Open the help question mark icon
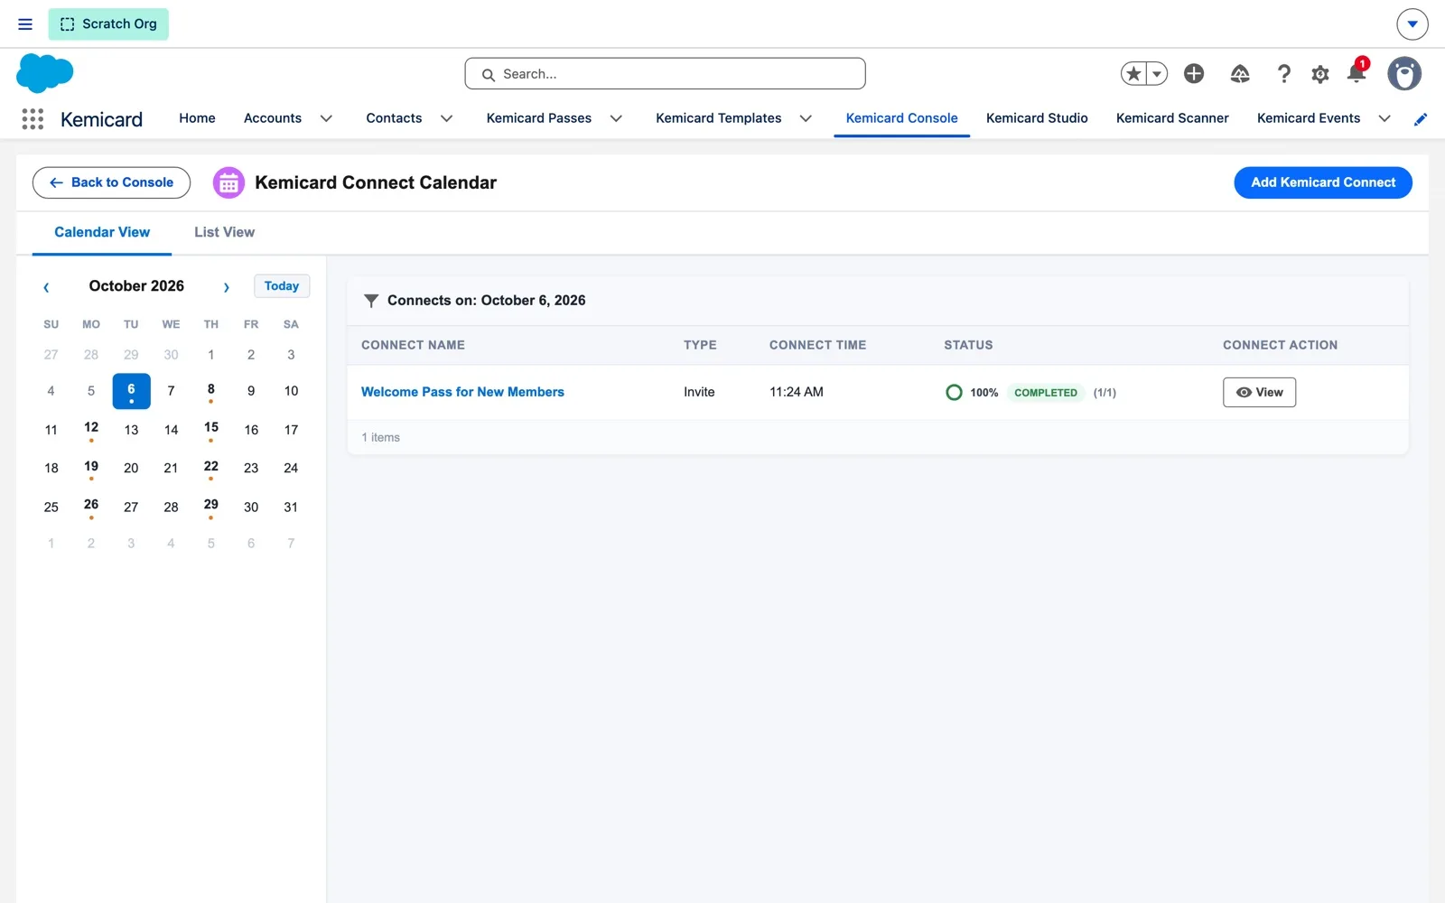 click(x=1283, y=74)
